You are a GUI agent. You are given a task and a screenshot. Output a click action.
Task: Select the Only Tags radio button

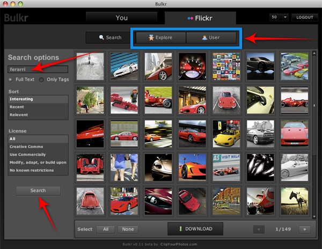pos(41,79)
